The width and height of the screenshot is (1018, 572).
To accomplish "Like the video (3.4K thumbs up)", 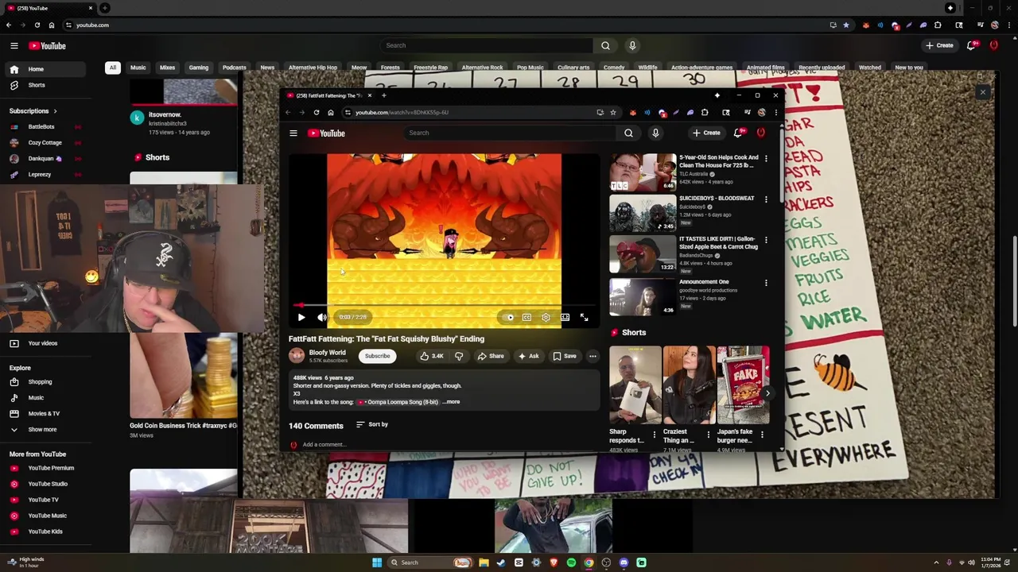I will (432, 356).
